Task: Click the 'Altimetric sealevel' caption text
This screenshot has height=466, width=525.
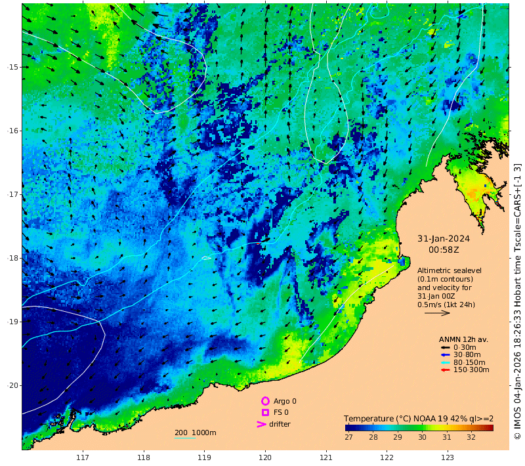Action: pyautogui.click(x=450, y=270)
